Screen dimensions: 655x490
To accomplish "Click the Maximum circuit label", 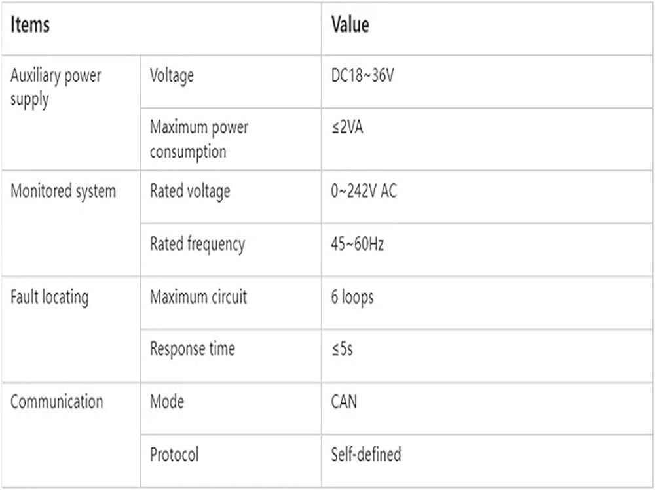I will click(198, 297).
